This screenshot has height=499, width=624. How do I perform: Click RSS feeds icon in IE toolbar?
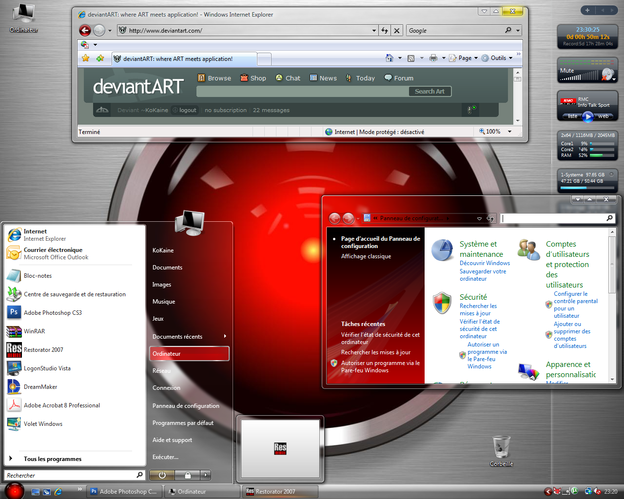[x=411, y=58]
